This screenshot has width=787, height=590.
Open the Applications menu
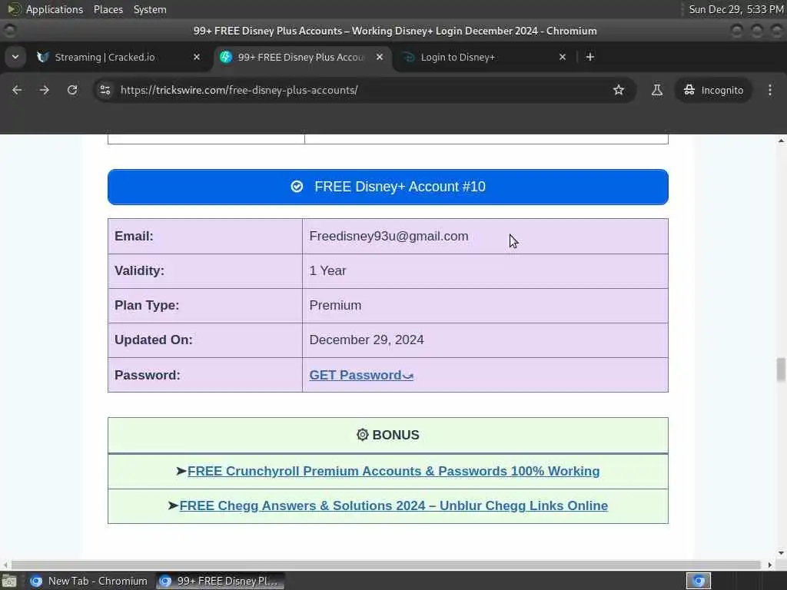click(x=55, y=9)
